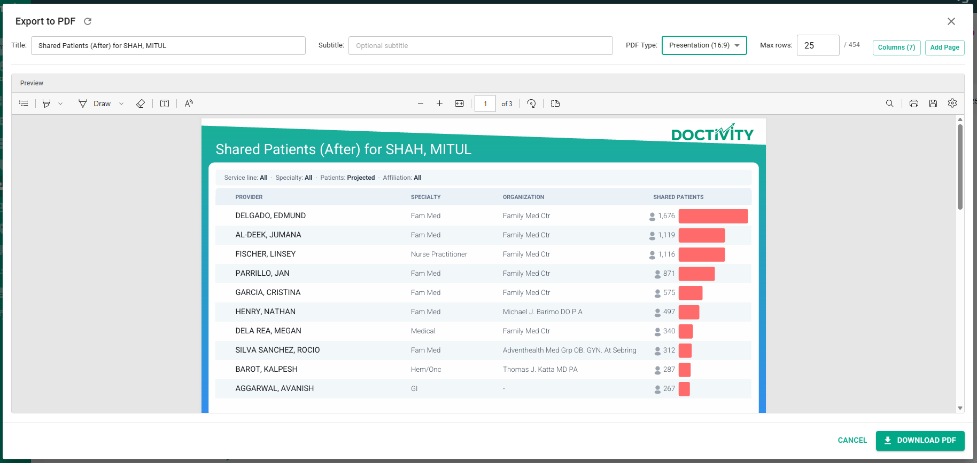Click the read aloud icon
This screenshot has height=463, width=977.
pyautogui.click(x=189, y=103)
